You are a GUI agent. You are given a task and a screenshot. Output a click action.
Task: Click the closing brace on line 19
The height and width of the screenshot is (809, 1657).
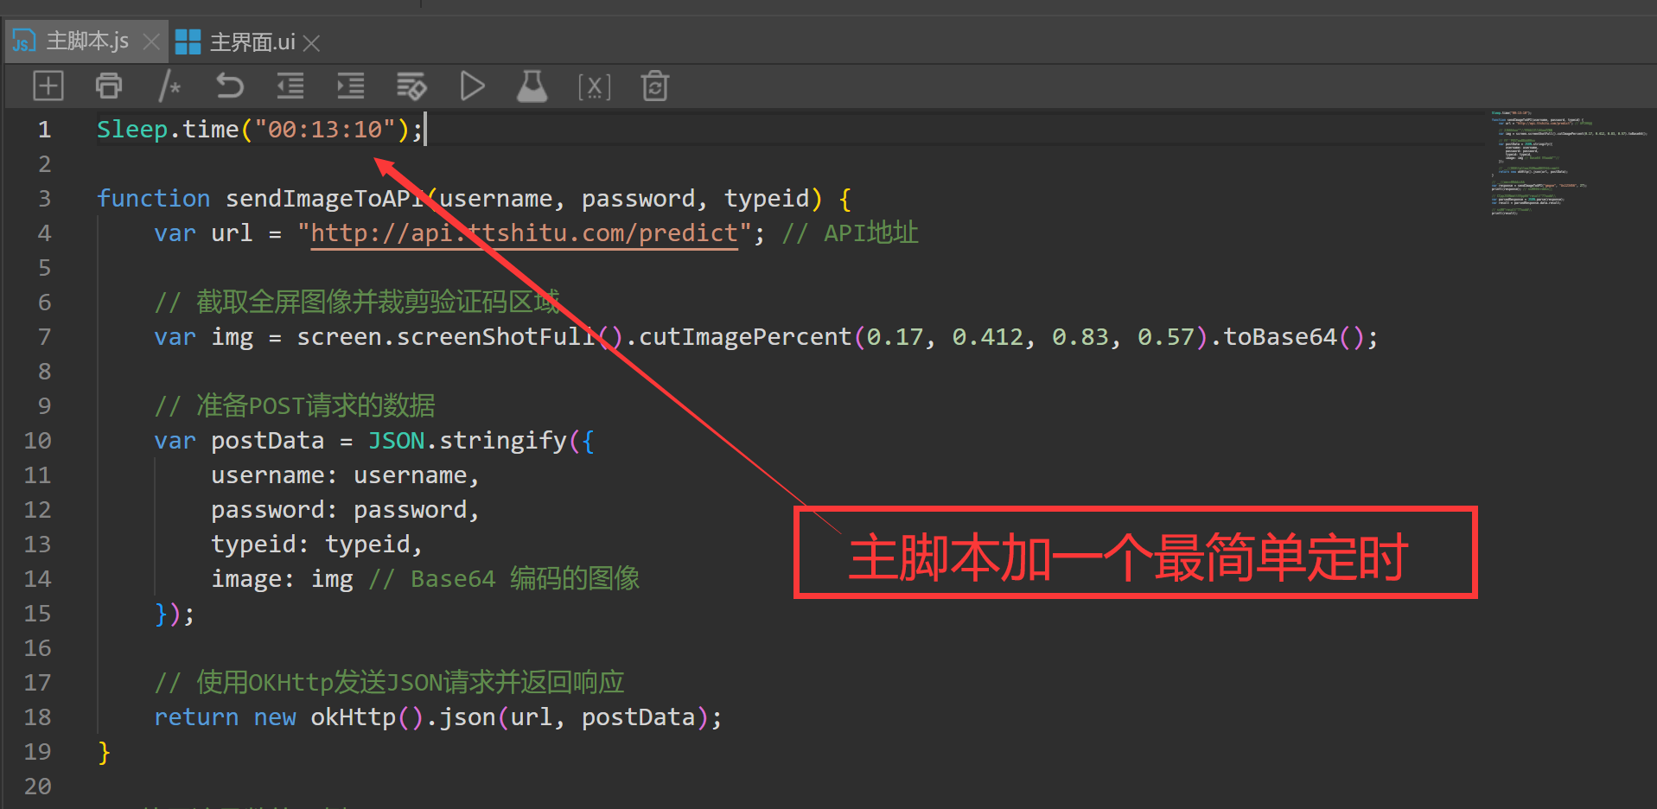(x=104, y=752)
